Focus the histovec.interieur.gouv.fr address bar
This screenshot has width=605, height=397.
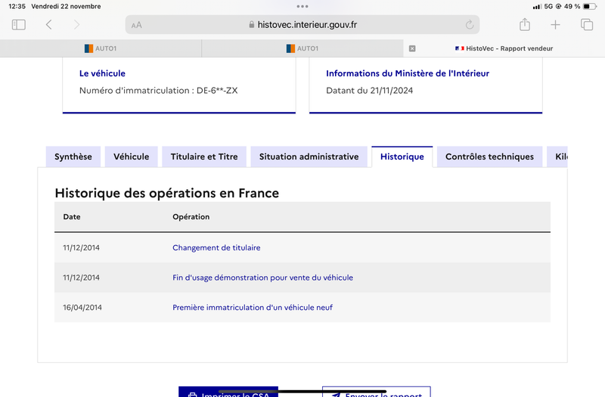[x=302, y=25]
